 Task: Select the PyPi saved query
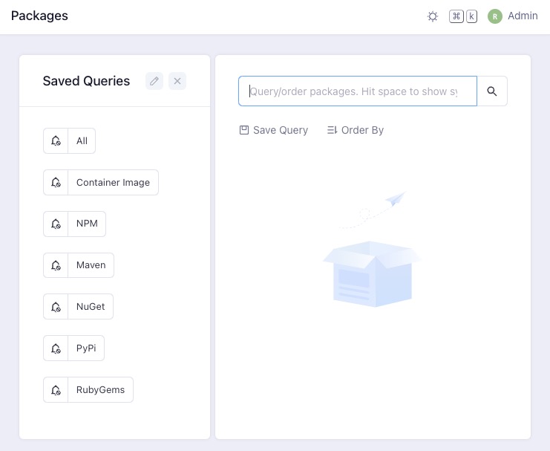[x=86, y=348]
